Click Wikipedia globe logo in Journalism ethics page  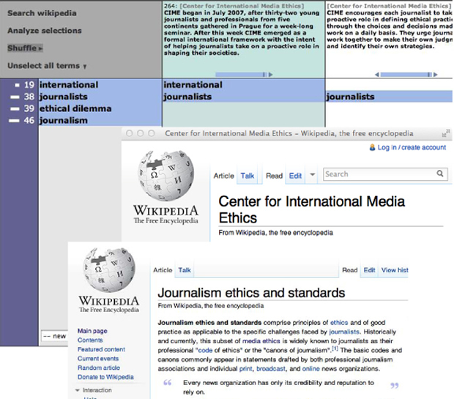(x=109, y=269)
